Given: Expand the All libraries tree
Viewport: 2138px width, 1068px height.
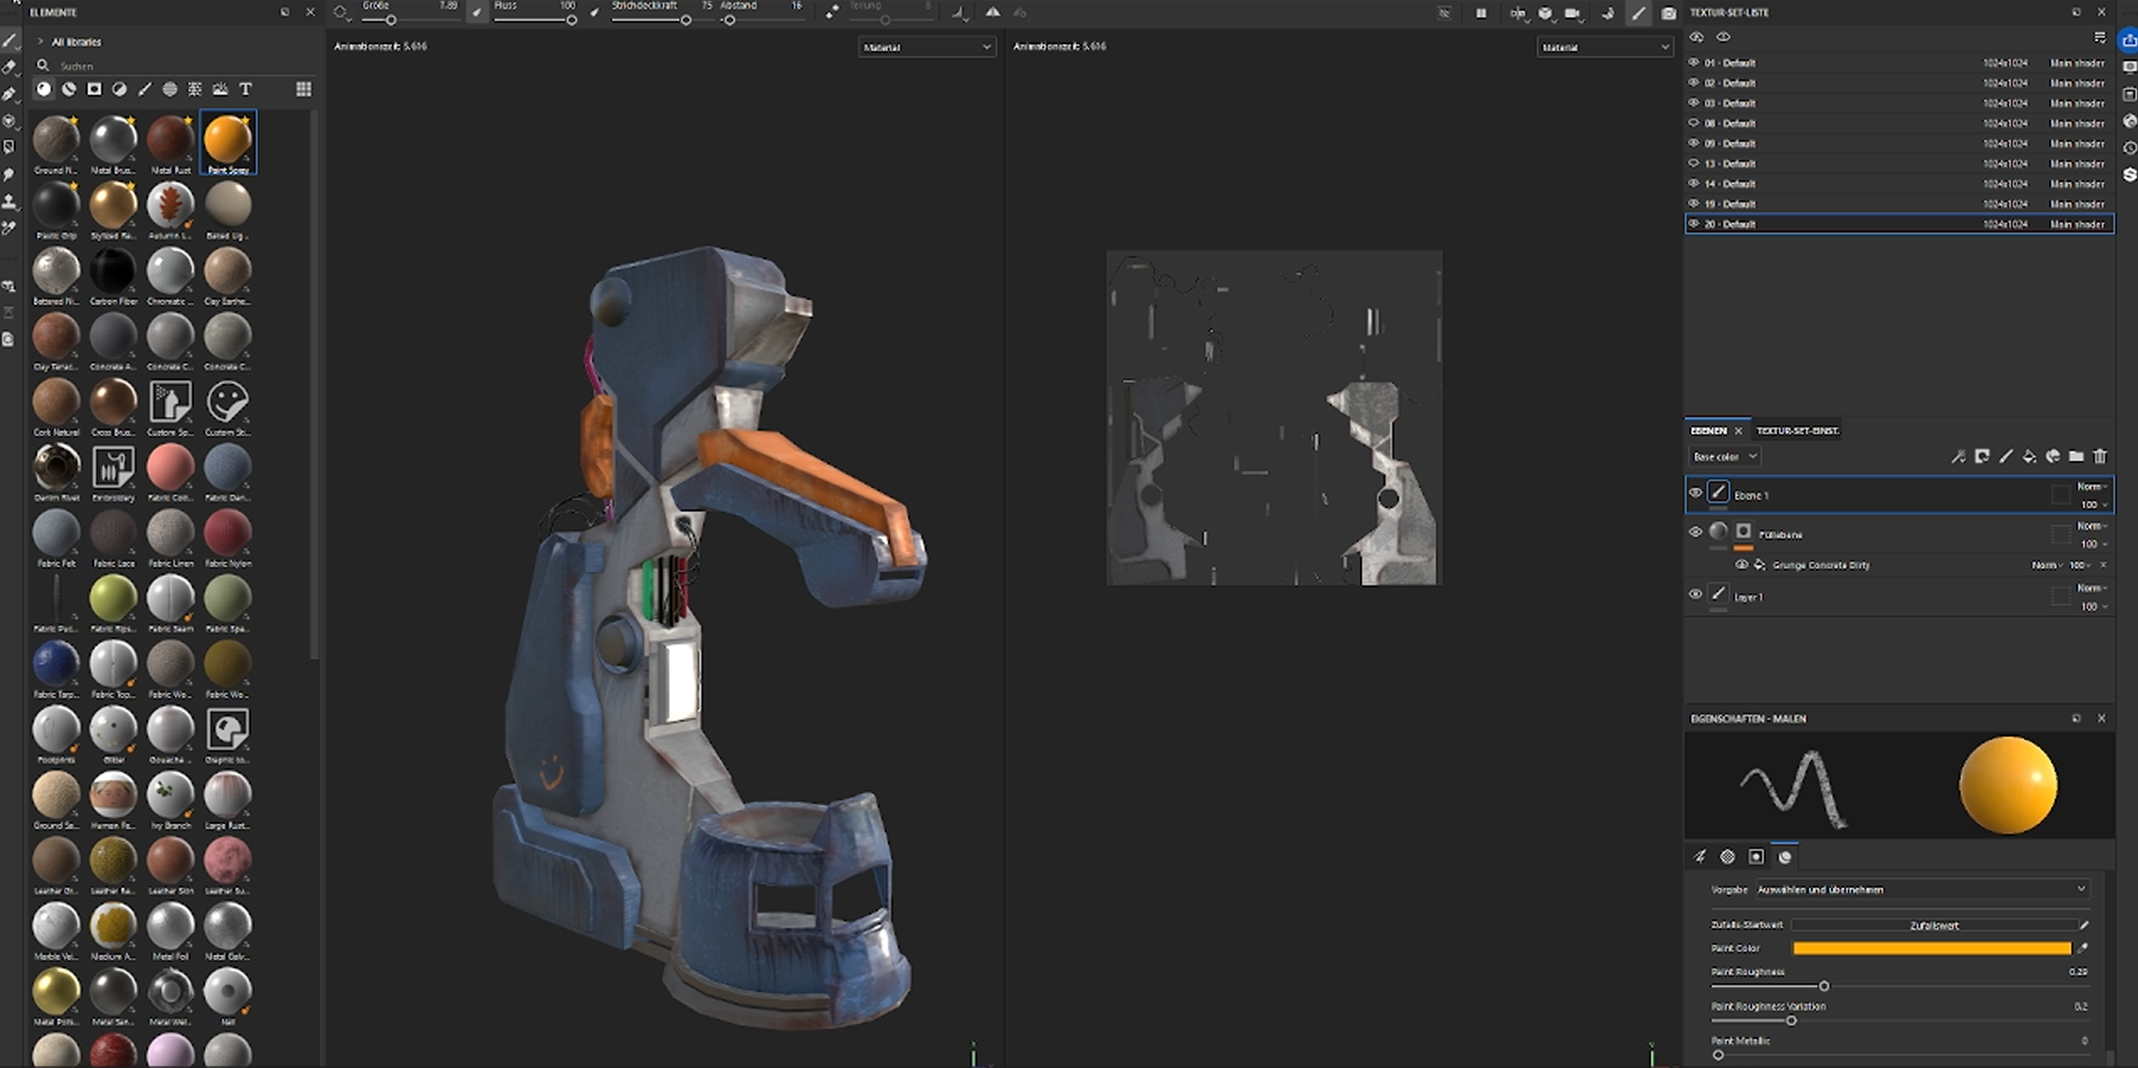Looking at the screenshot, I should (40, 42).
